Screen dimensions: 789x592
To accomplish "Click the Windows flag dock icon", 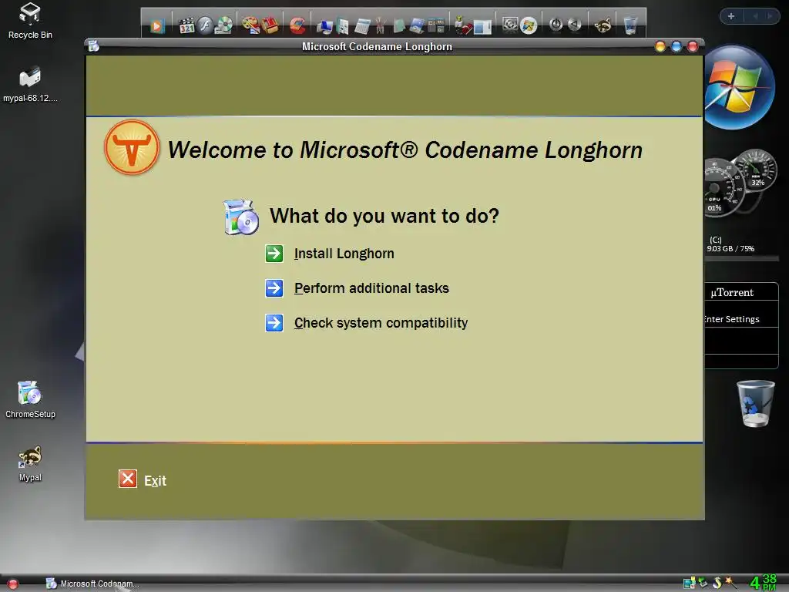I will (x=529, y=25).
